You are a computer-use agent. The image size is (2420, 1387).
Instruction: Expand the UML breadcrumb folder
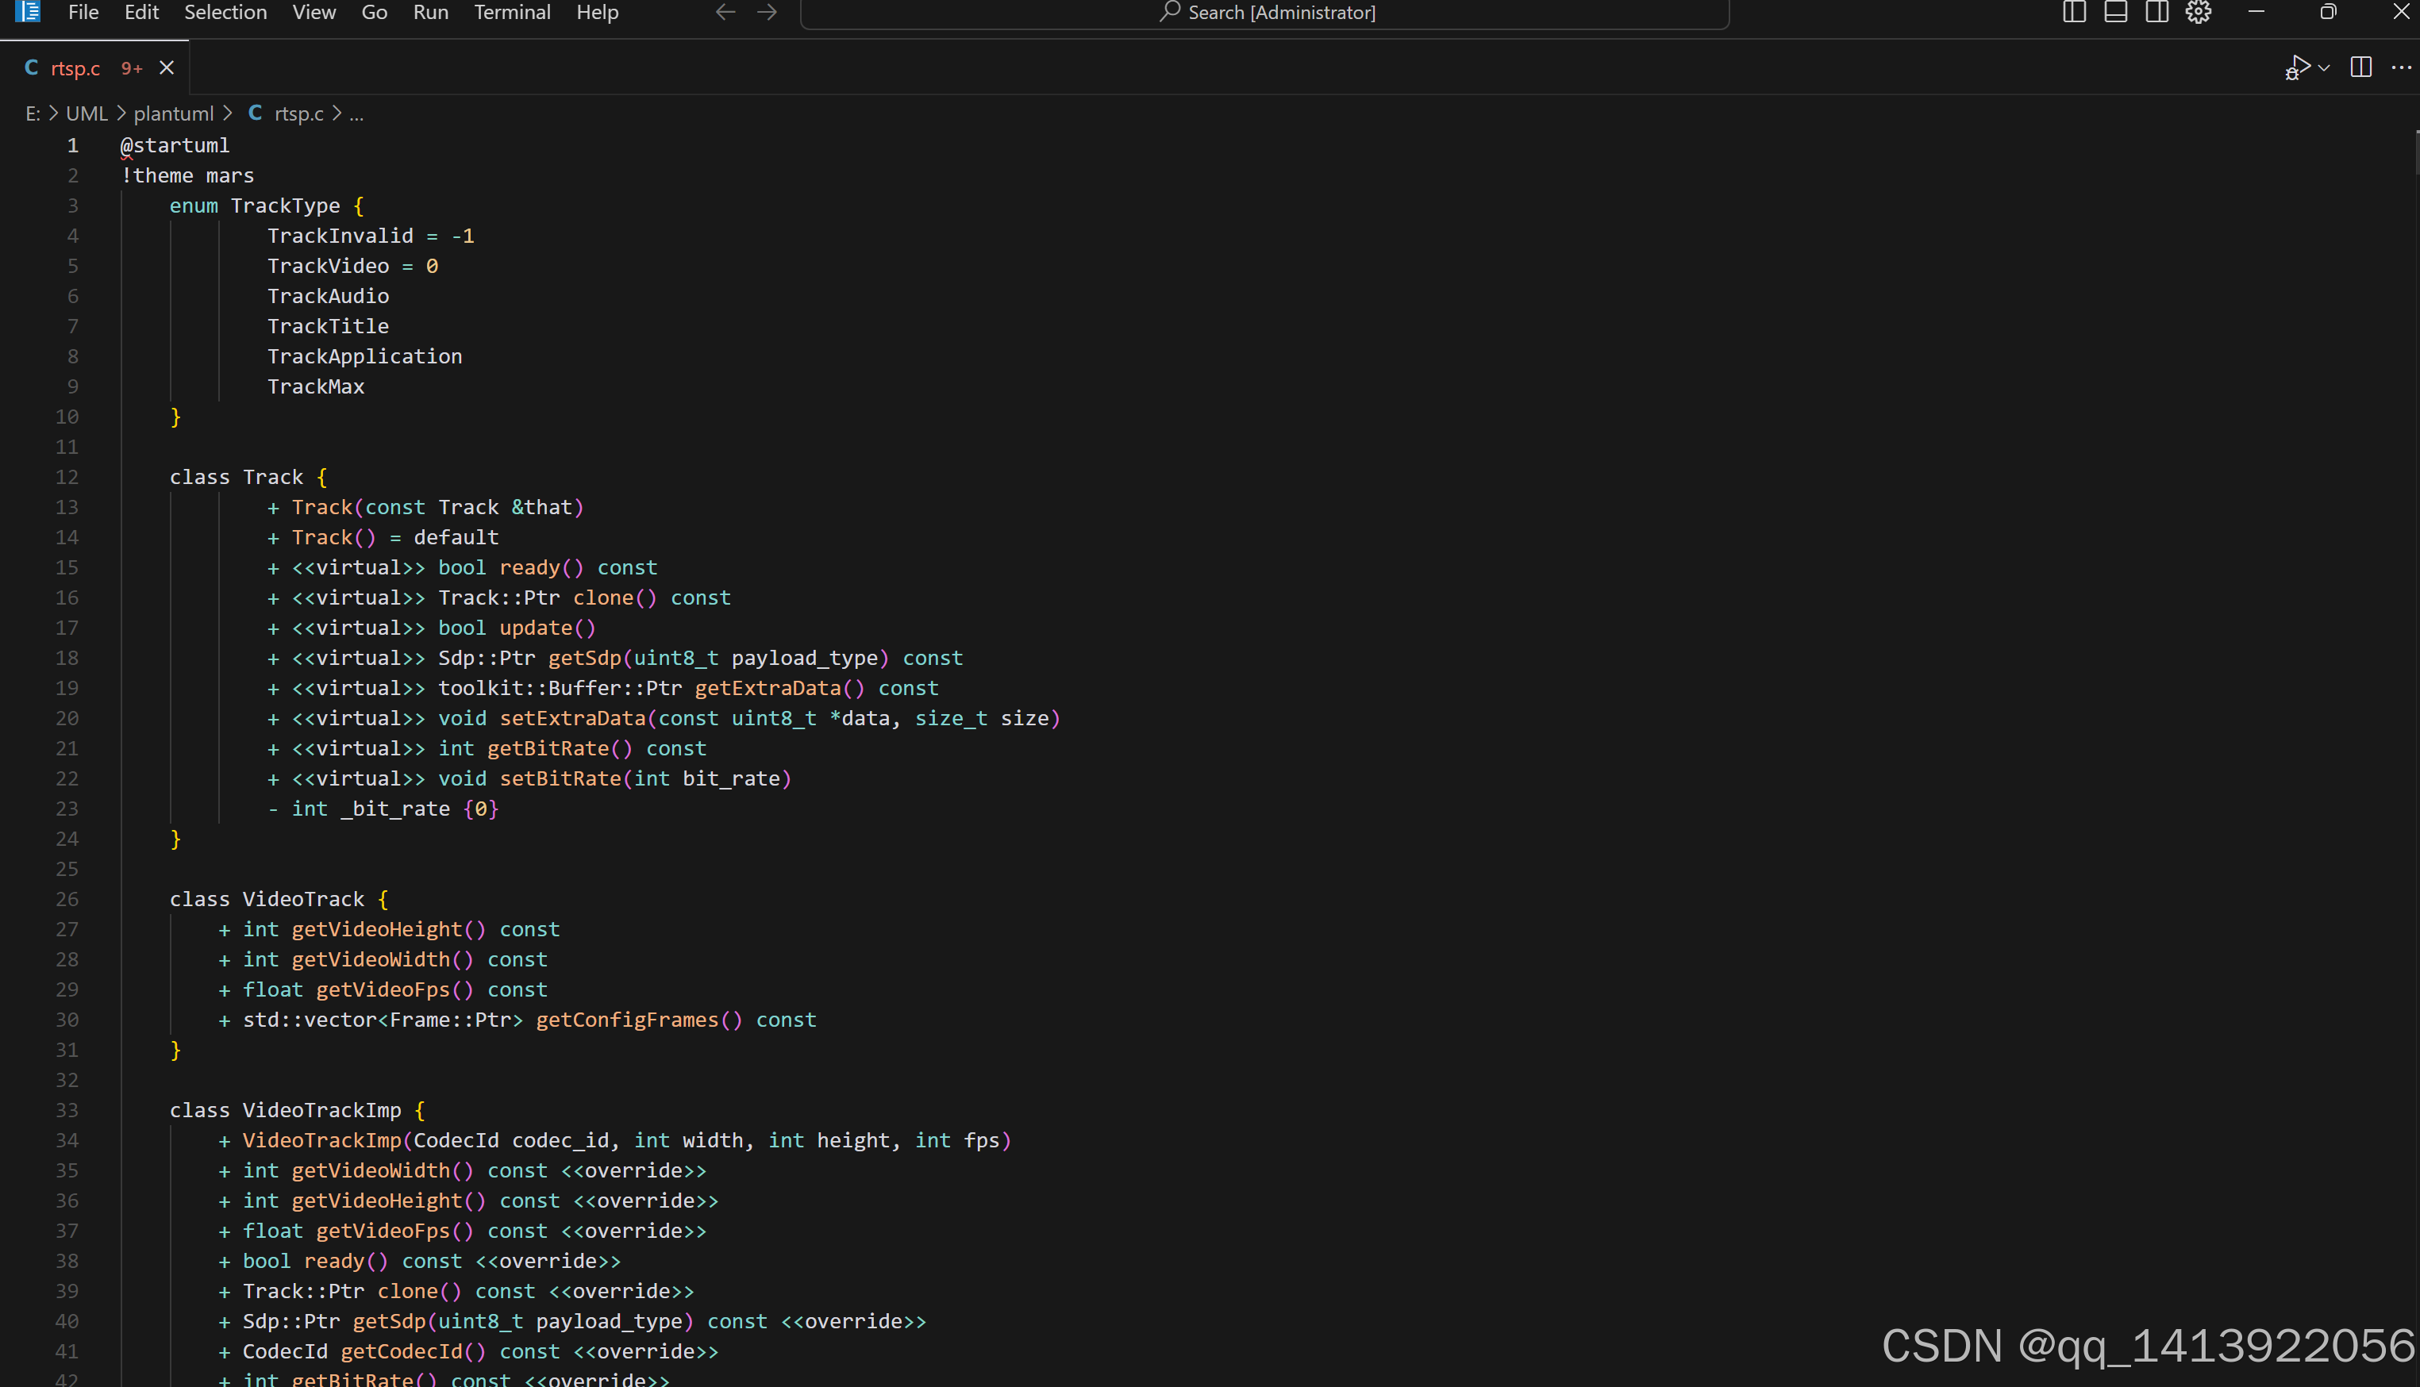[x=87, y=113]
